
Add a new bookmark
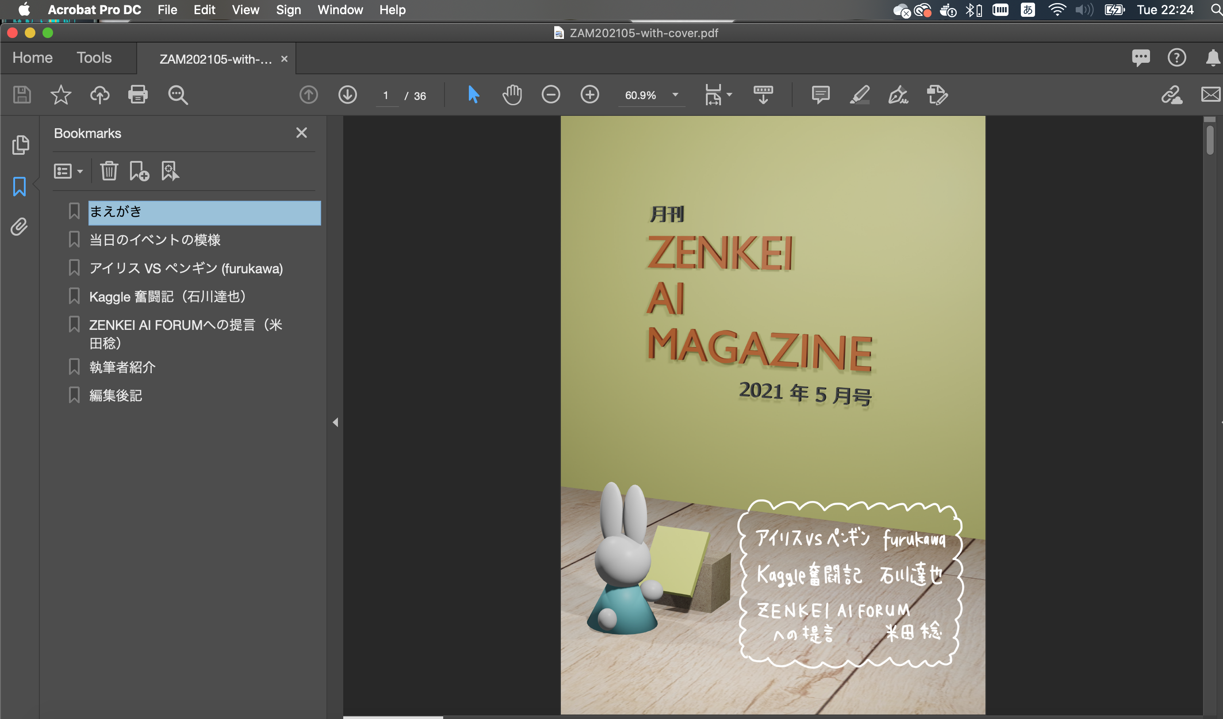click(139, 171)
